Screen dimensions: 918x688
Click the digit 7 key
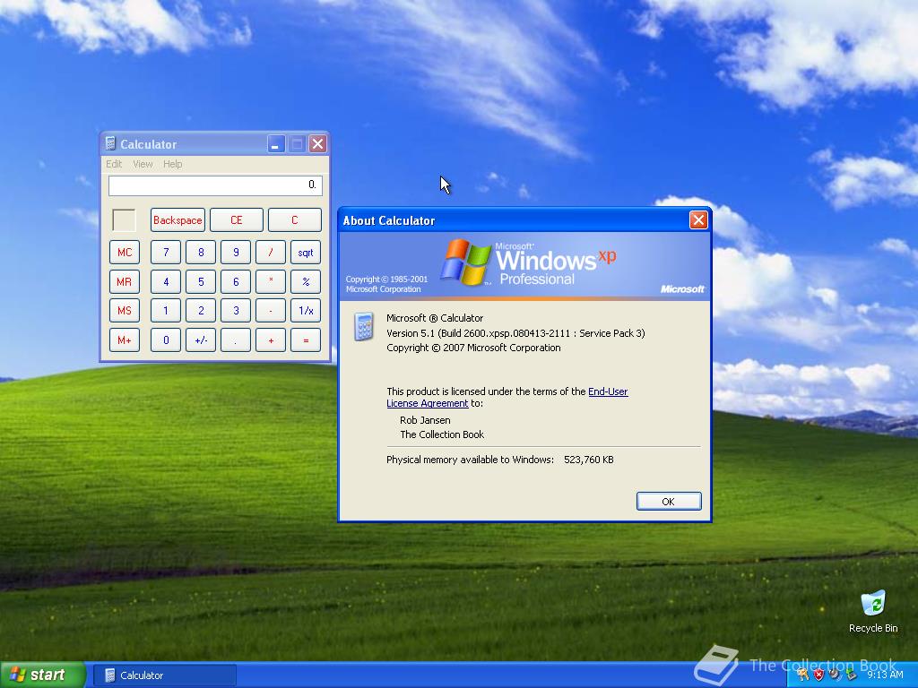(x=166, y=252)
